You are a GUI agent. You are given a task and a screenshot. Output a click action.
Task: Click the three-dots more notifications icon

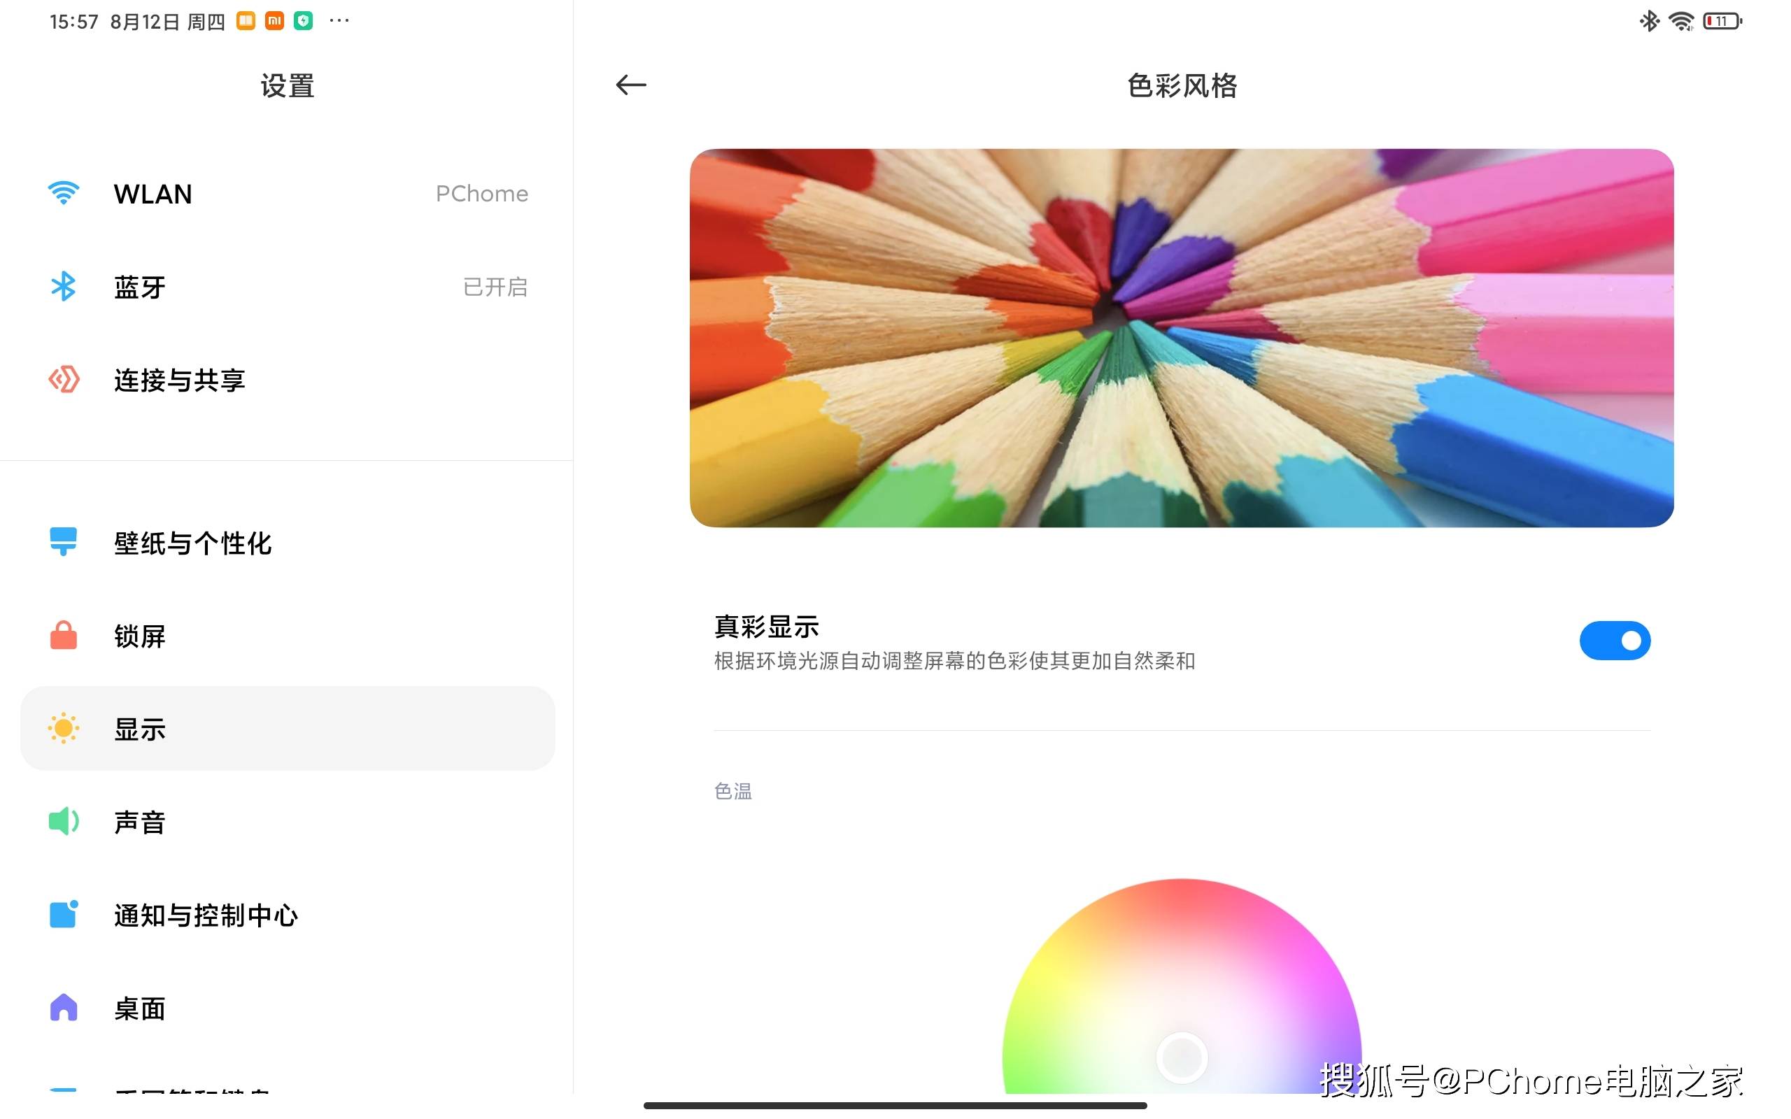pos(339,21)
